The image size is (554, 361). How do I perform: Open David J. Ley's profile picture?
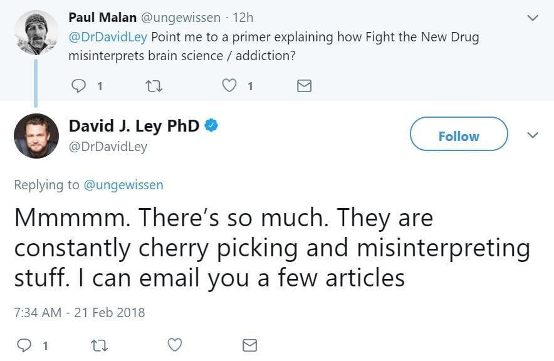click(36, 136)
